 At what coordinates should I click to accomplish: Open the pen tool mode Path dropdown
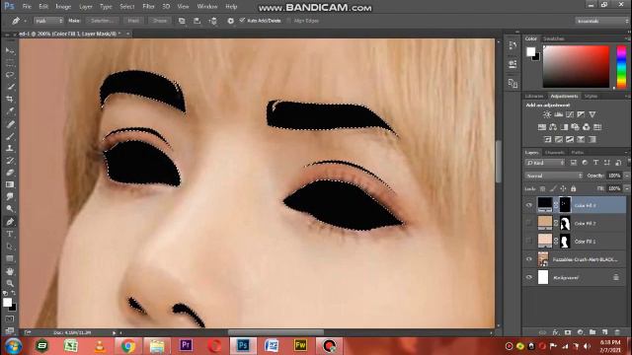(48, 21)
